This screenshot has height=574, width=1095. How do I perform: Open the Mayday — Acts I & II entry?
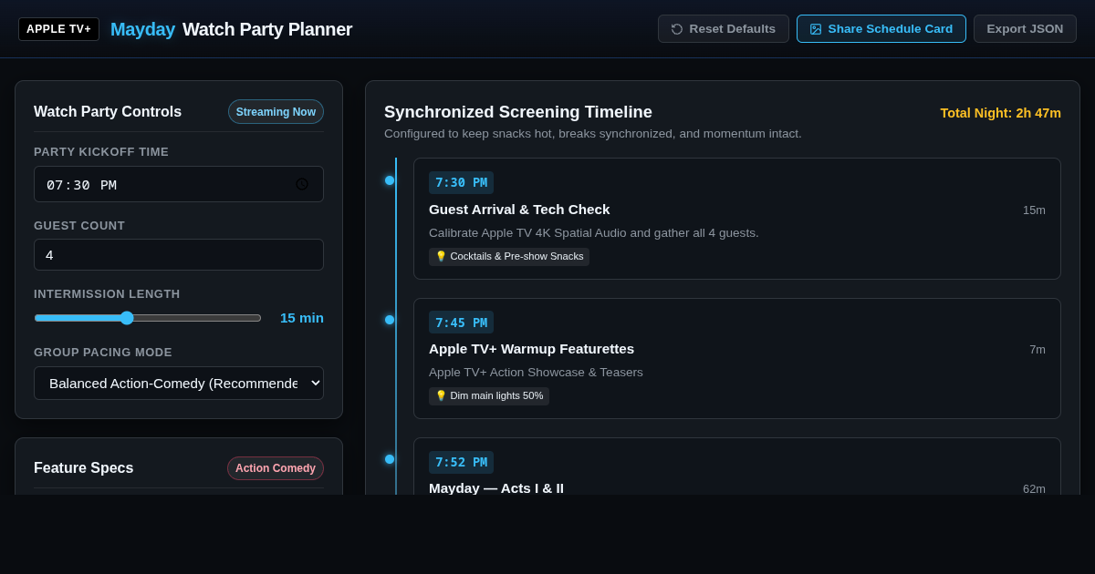point(737,466)
